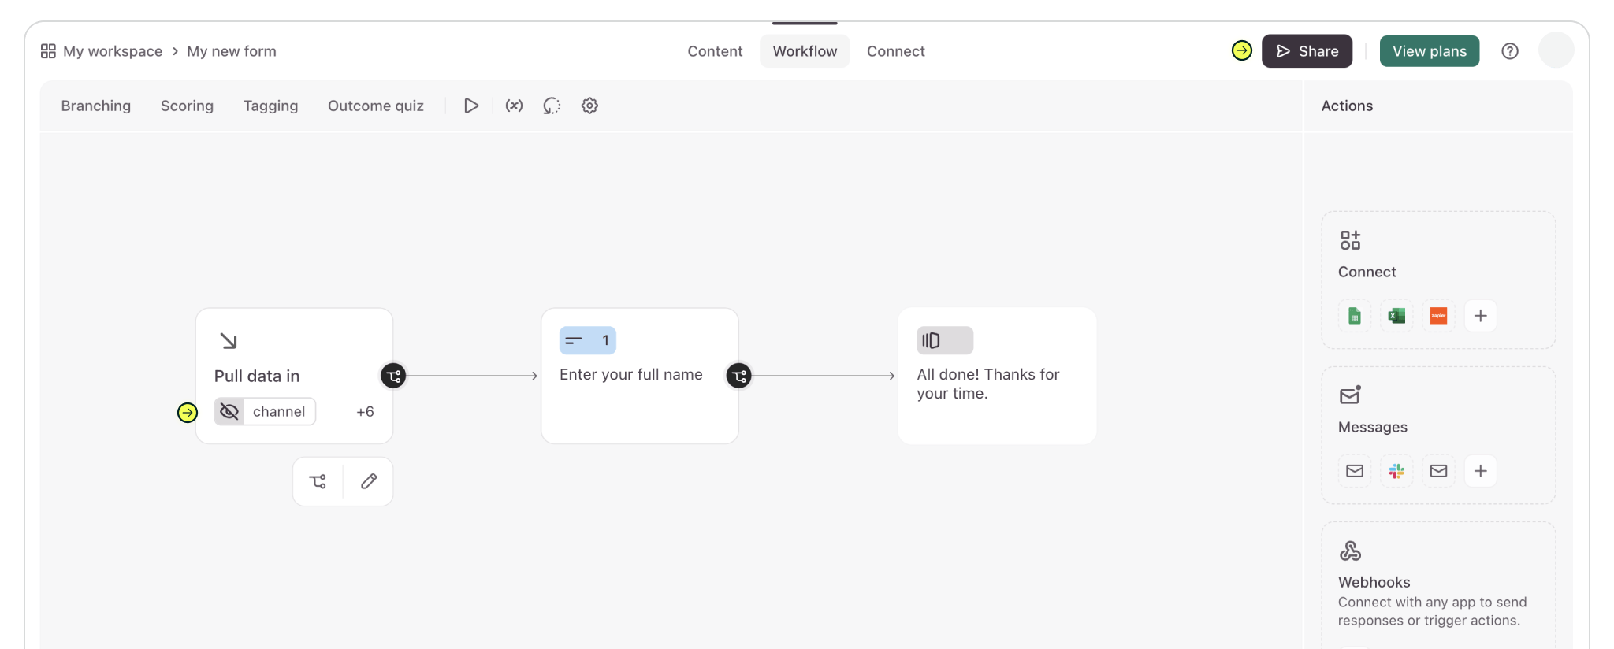Open workflow settings gear icon
Screen dimensions: 1614x649
tap(589, 106)
